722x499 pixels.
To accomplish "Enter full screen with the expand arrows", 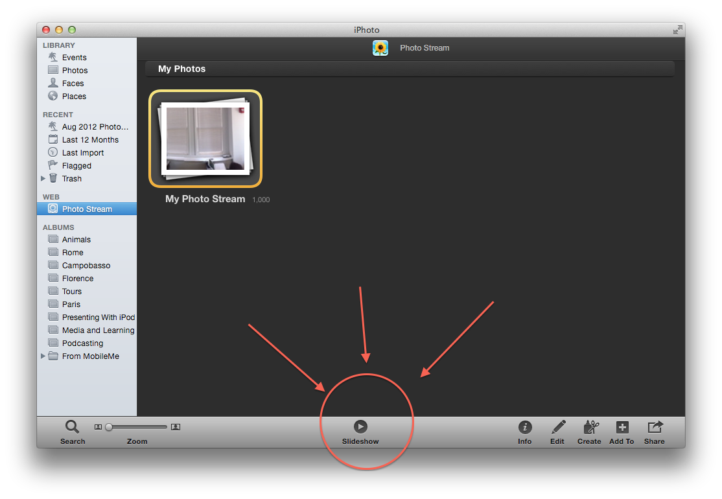I will tap(677, 30).
